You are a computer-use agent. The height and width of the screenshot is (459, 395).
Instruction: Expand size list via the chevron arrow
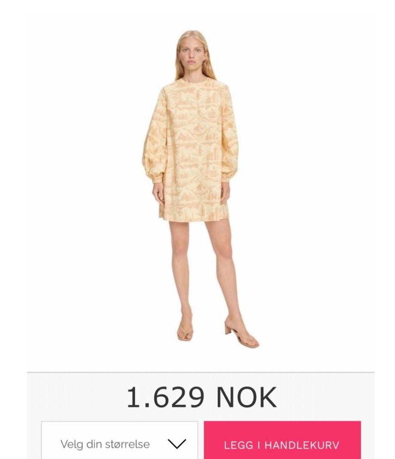click(x=177, y=444)
